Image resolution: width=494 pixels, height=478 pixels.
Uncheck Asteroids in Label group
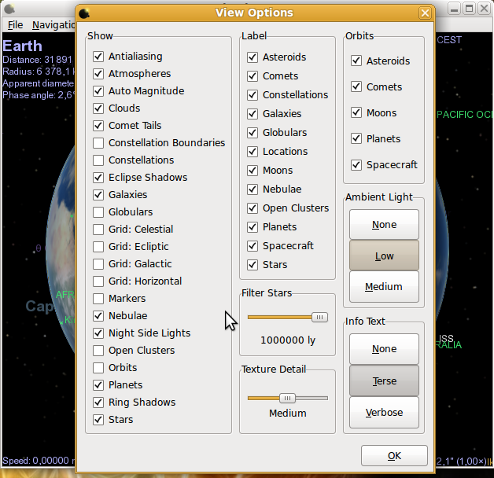tap(253, 57)
